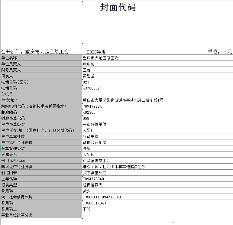The height and width of the screenshot is (225, 233).
Task: Click the 部门标识代码 label cell
Action: pyautogui.click(x=41, y=161)
